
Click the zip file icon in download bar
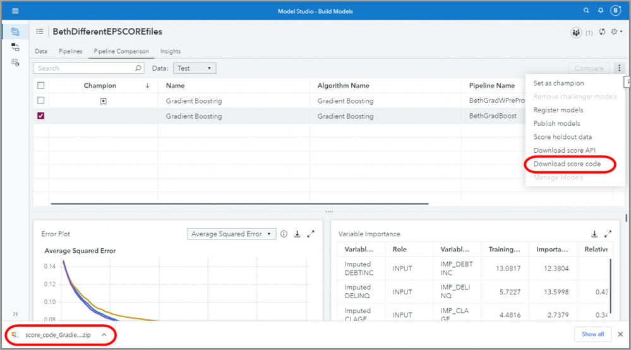coord(15,335)
